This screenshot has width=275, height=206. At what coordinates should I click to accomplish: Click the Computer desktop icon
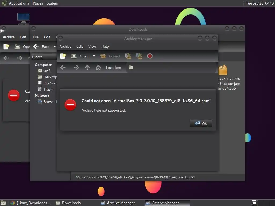(24, 19)
